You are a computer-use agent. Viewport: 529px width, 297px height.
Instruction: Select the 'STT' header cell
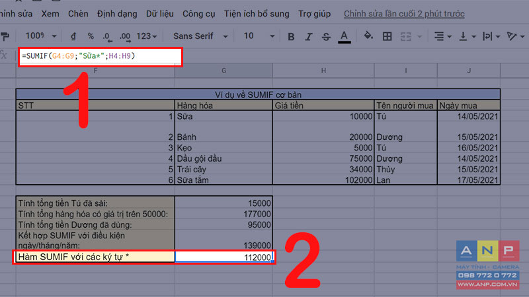[95, 106]
